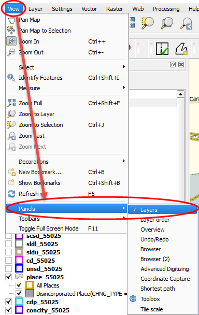This screenshot has width=199, height=315.
Task: Click the Zoom Full icon in menu
Action: tap(11, 103)
